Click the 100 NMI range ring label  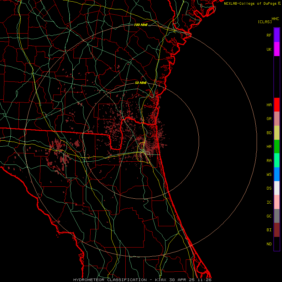click(141, 25)
